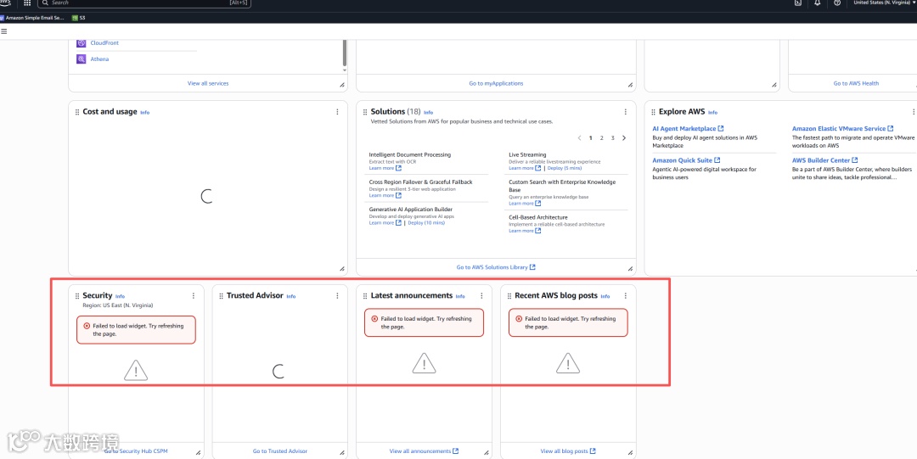
Task: Learn more about Custom Search Enterprise Knowledge Base
Action: [525, 204]
